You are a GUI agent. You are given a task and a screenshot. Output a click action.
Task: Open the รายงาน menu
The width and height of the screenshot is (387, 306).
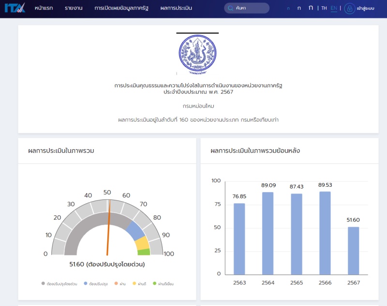(74, 8)
